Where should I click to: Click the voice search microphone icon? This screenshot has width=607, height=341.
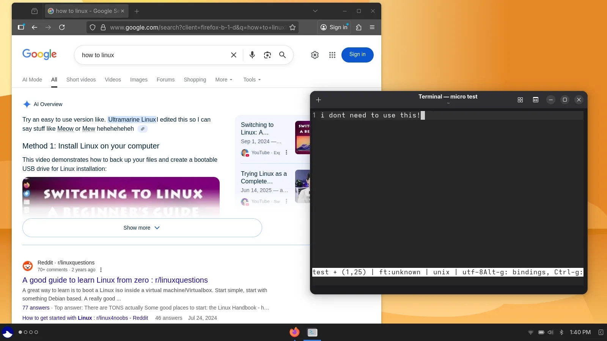252,55
